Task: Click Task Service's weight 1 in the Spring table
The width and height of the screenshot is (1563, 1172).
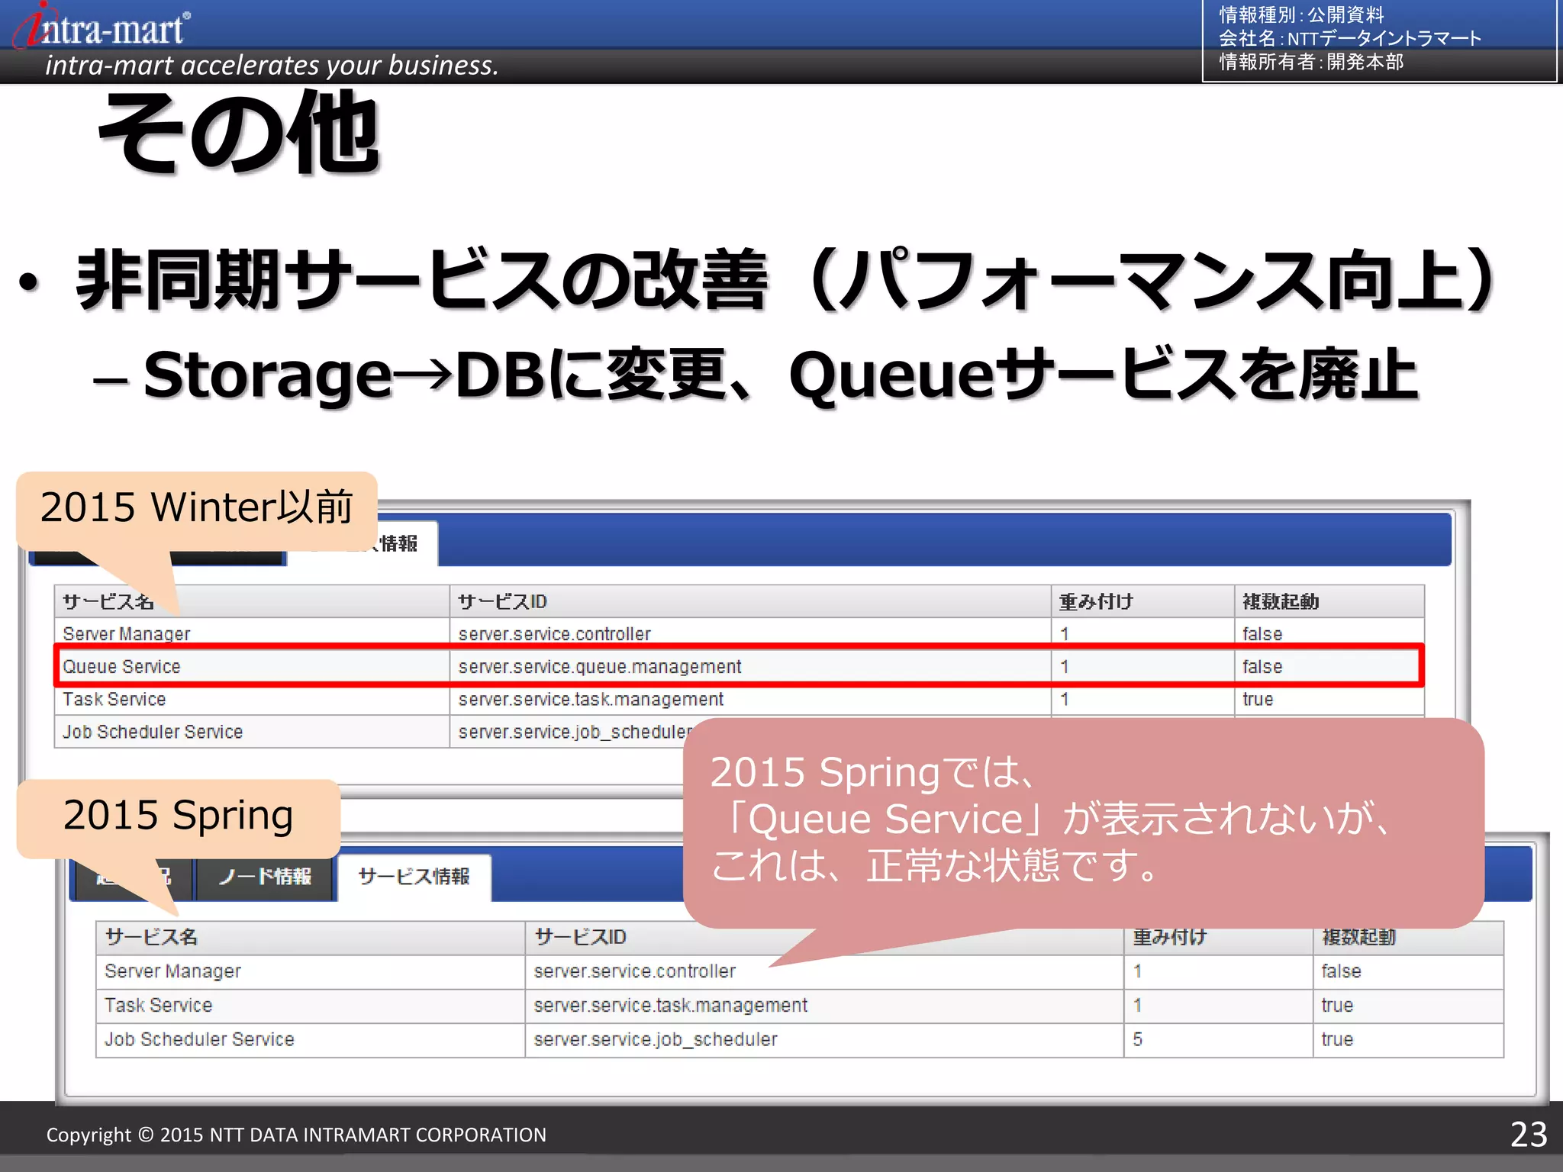Action: [1138, 1006]
